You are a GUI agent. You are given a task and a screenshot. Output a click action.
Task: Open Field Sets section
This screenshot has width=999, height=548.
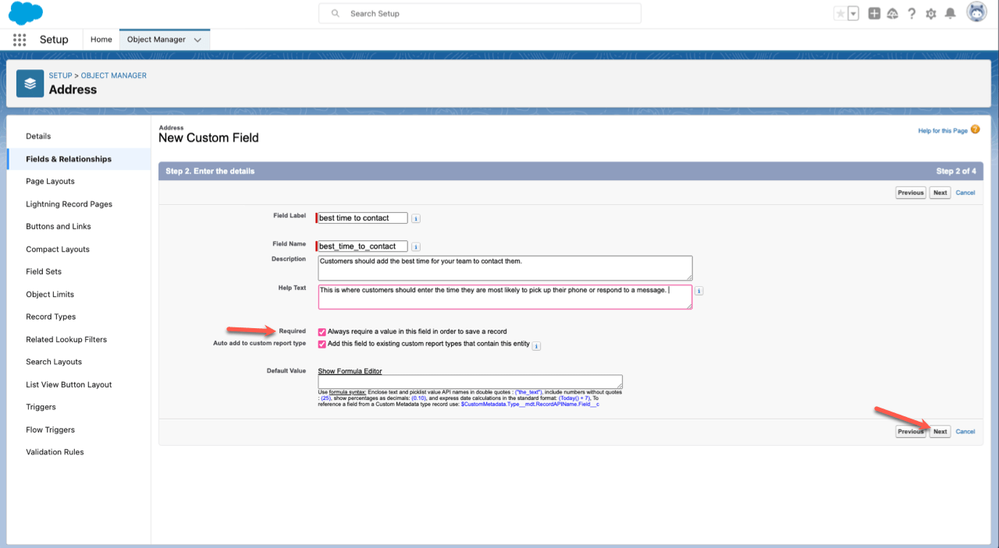(x=44, y=272)
